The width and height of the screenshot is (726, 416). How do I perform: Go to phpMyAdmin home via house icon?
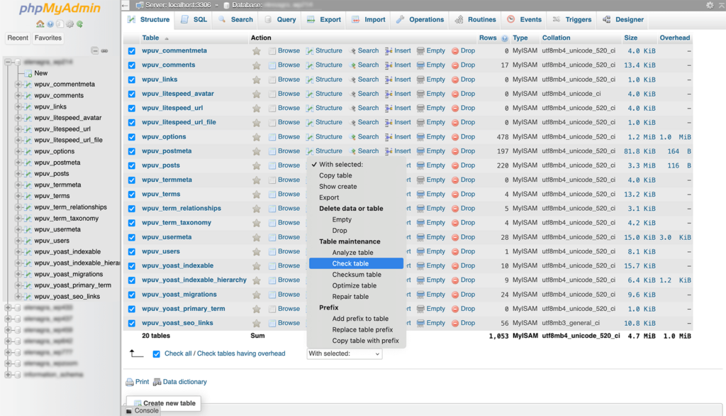[40, 24]
